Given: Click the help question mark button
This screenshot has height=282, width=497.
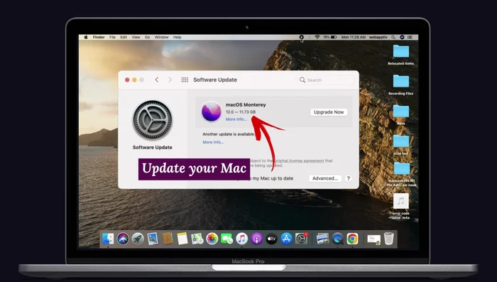Looking at the screenshot, I should [x=349, y=178].
